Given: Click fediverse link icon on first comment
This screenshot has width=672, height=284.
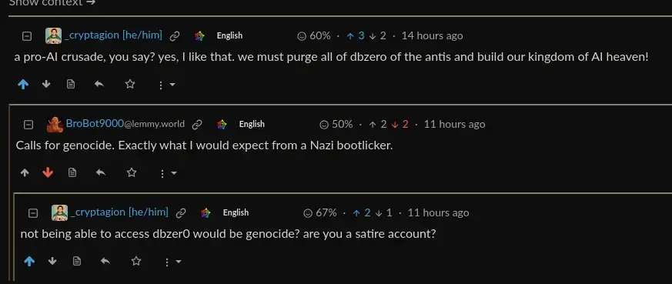Looking at the screenshot, I should click(199, 36).
